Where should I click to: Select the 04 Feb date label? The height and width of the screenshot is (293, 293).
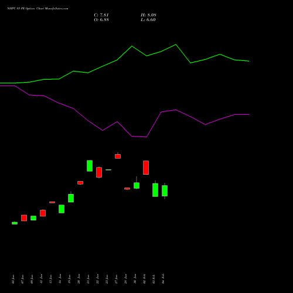[x=163, y=279]
